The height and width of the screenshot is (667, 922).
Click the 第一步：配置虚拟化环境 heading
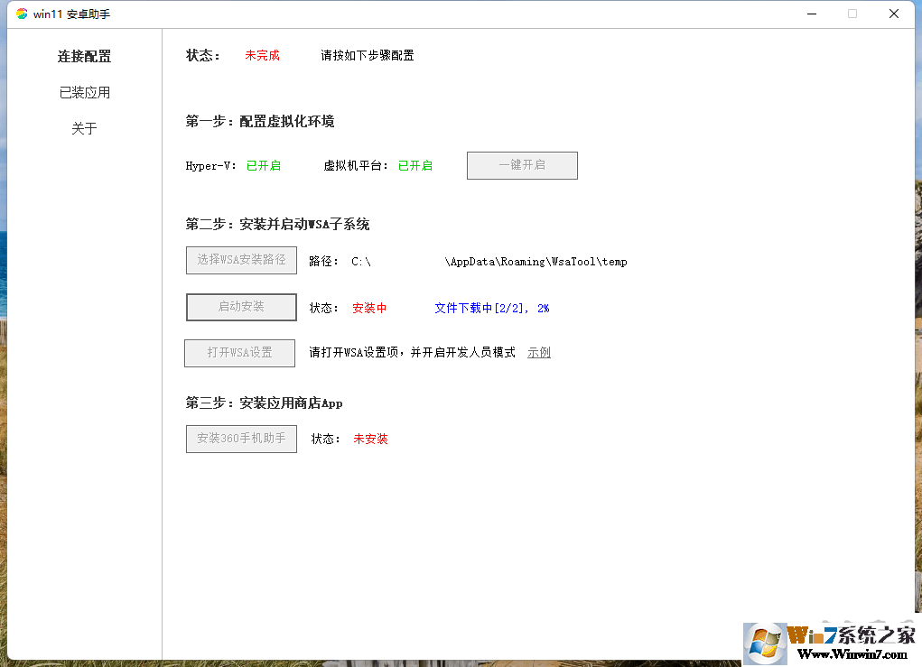coord(260,122)
